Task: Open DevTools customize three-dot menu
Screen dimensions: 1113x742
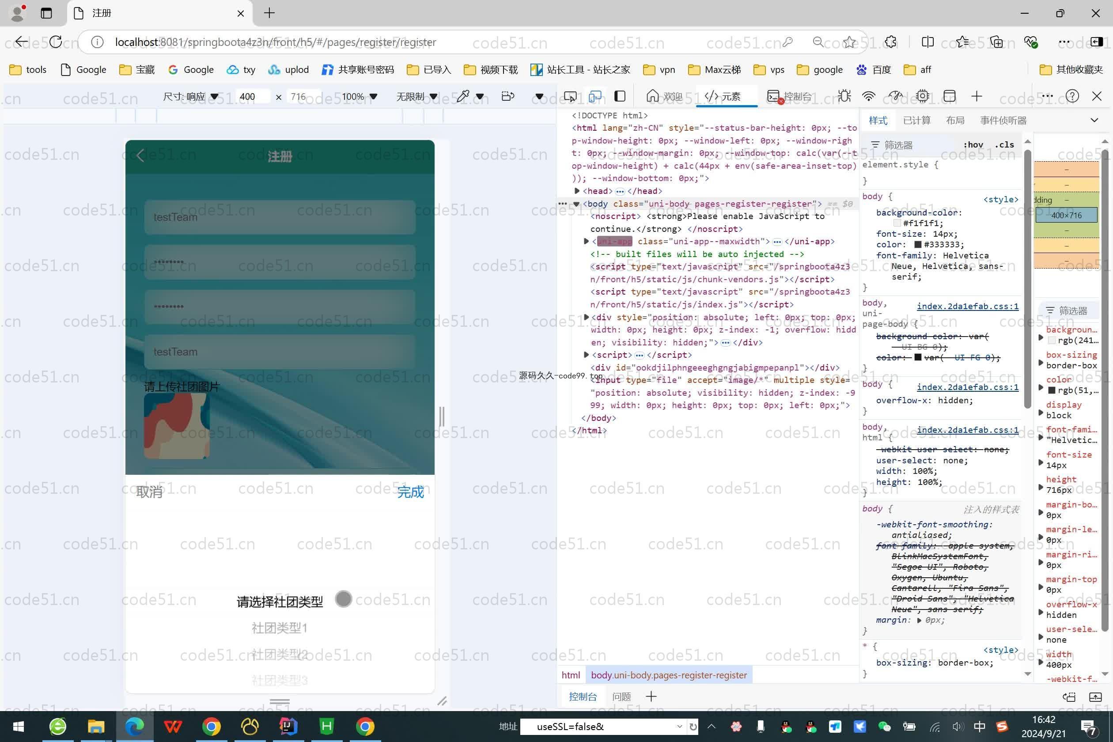Action: (1047, 96)
